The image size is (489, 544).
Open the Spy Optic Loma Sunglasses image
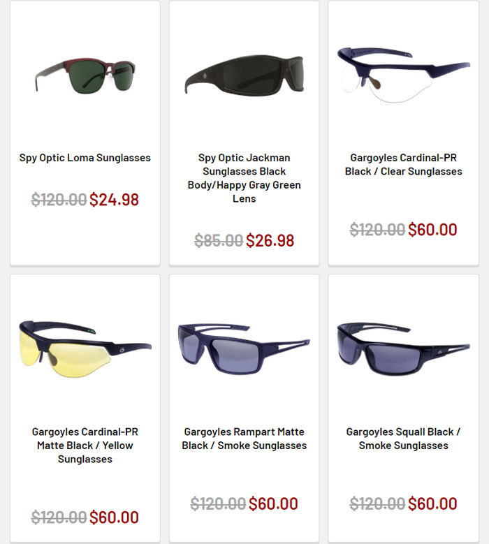click(x=85, y=75)
